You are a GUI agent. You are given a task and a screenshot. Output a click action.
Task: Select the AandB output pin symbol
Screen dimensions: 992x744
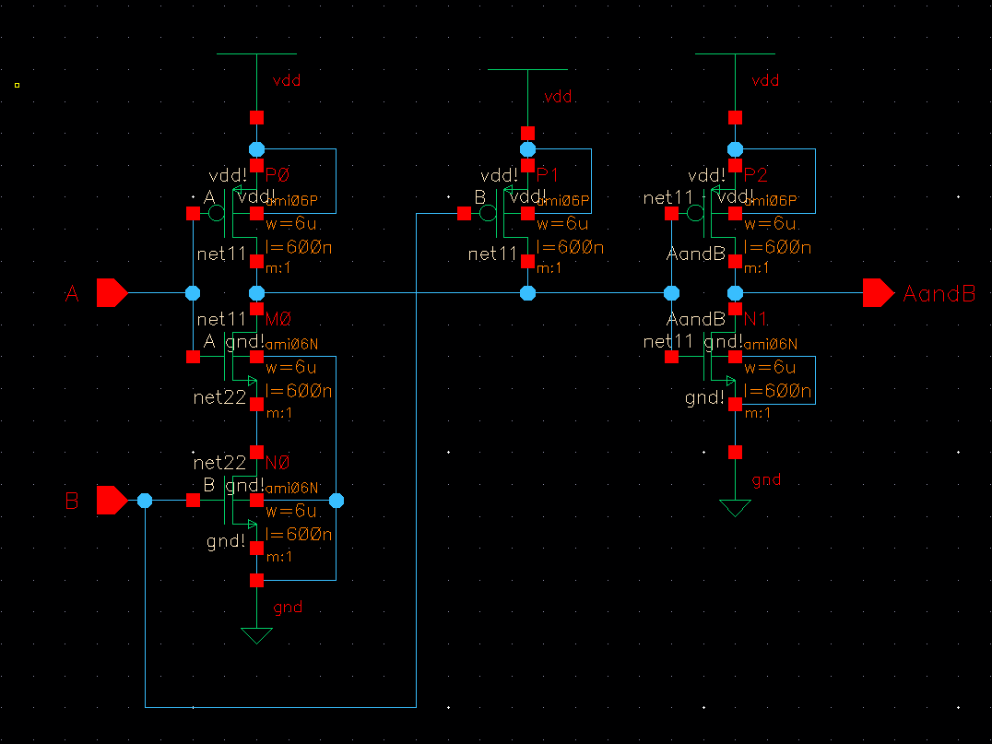click(878, 293)
